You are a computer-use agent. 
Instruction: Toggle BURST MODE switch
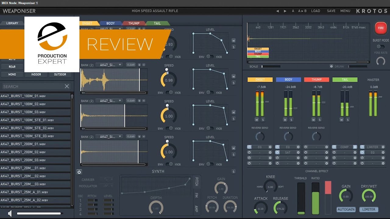click(381, 47)
